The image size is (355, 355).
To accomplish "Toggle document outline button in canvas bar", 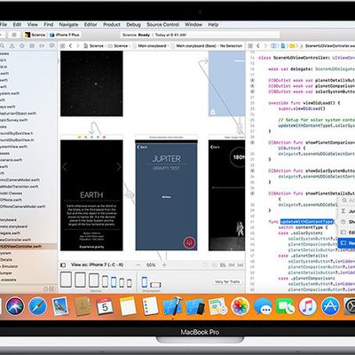I will pos(63,265).
